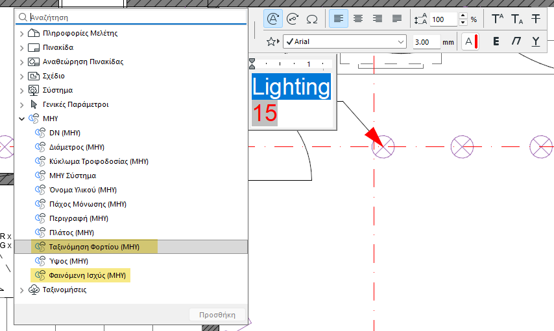554x331 pixels.
Task: Click the Πινακίδα layout icon
Action: (34, 47)
